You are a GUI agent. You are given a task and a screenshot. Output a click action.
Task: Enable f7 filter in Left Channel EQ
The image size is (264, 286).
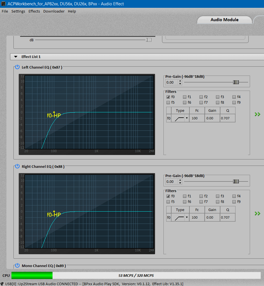click(201, 103)
